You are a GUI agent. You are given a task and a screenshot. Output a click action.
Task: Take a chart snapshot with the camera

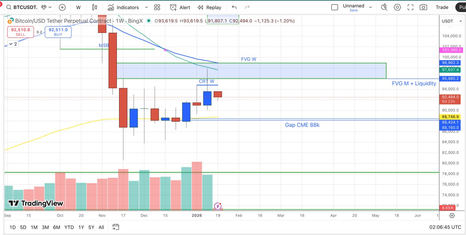(423, 7)
